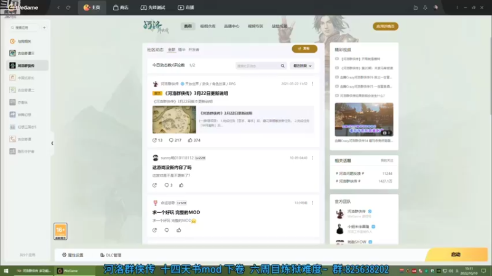
Task: Filter community feed by 全部
Action: point(172,50)
